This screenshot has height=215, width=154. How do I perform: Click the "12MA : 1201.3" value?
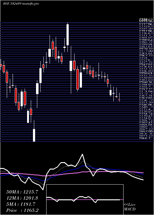pyautogui.click(x=22, y=198)
